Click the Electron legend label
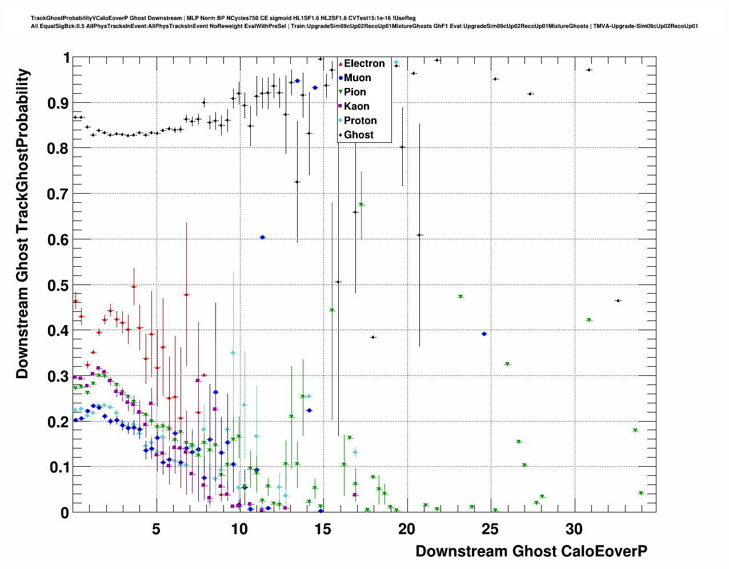 coord(364,63)
